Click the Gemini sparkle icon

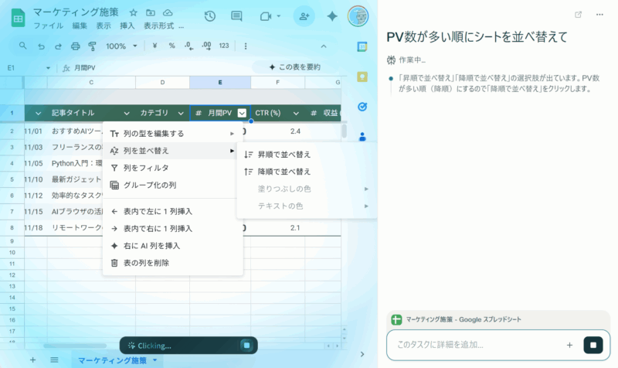click(332, 16)
